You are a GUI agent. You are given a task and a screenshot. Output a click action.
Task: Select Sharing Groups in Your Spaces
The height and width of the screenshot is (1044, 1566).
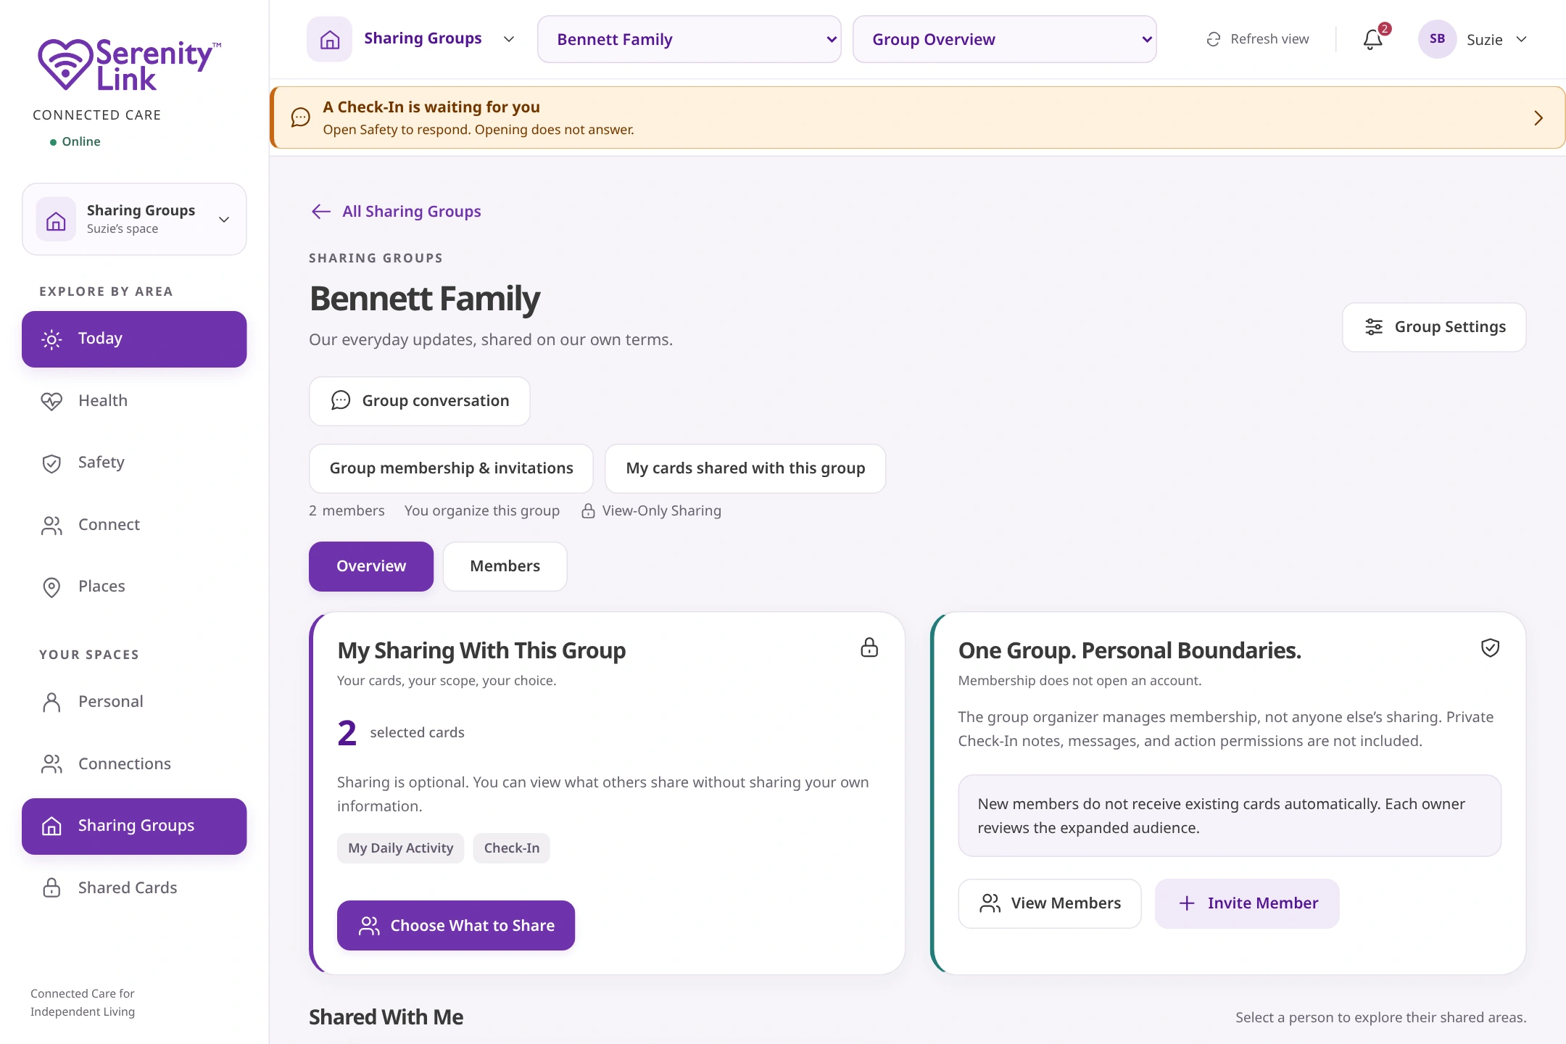coord(134,826)
